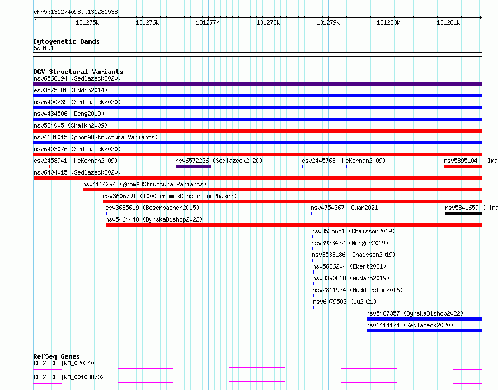Image resolution: width=498 pixels, height=390 pixels.
Task: Click the 131281k ruler tick label
Action: point(448,22)
